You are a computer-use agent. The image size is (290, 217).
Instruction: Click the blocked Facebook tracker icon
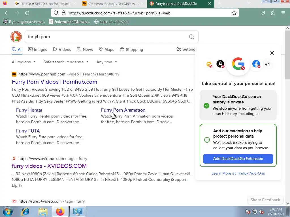point(256,64)
